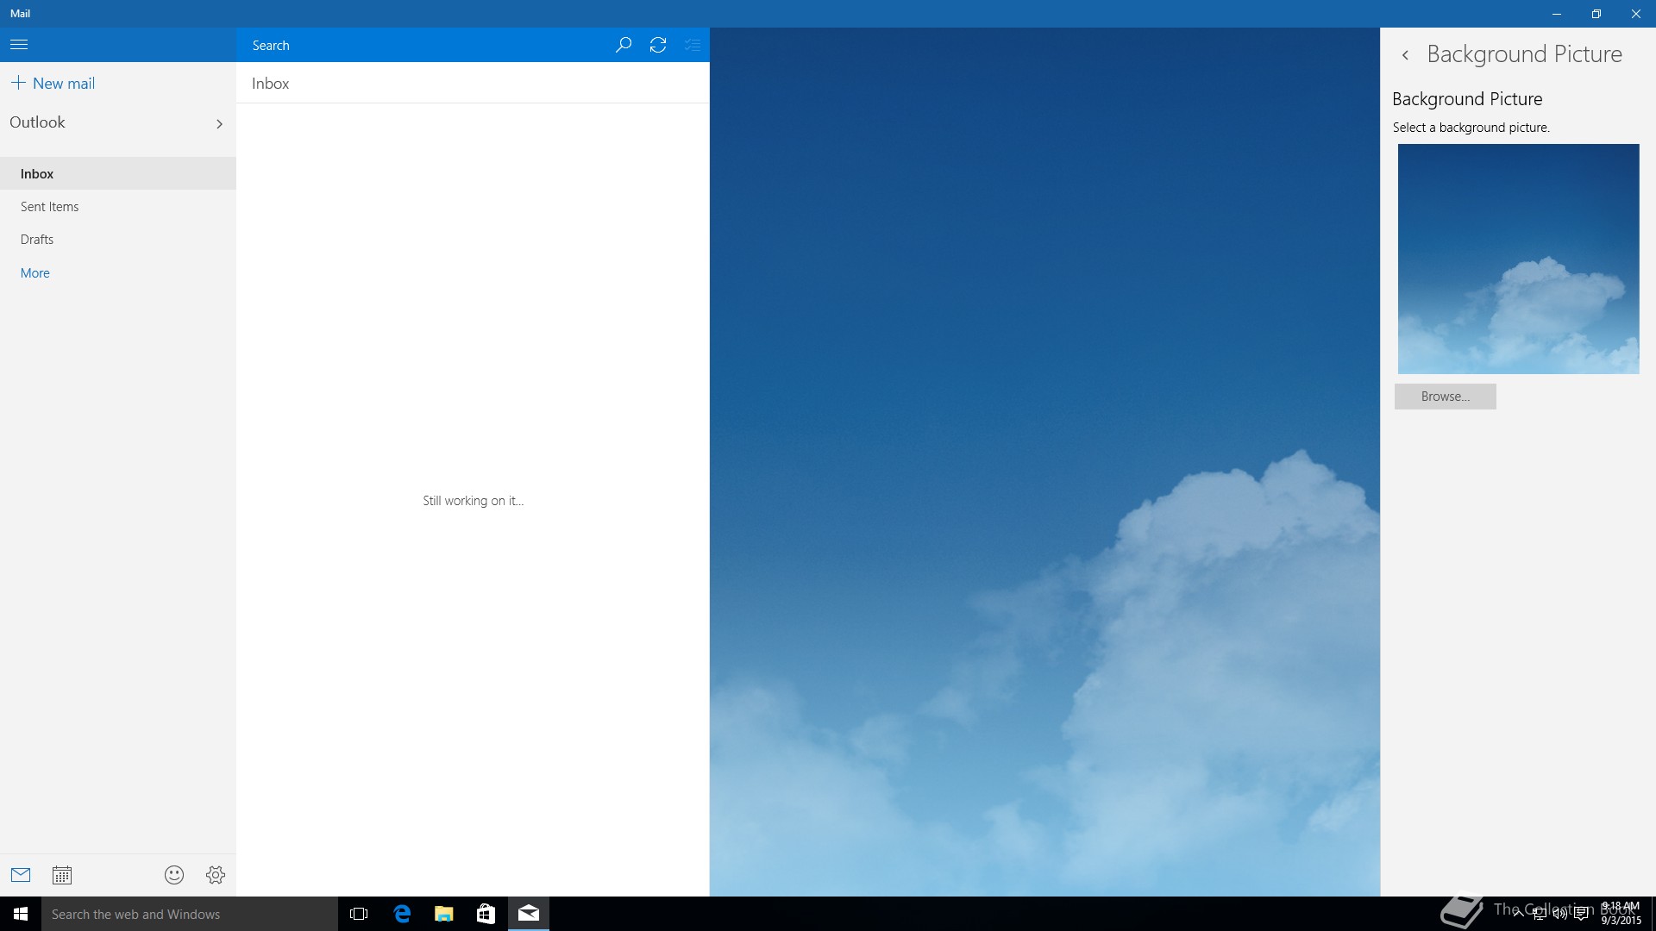Open the hamburger navigation menu
1656x931 pixels.
point(19,45)
